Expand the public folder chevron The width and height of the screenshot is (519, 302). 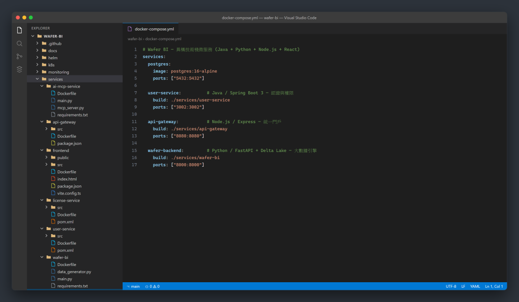[x=46, y=158]
